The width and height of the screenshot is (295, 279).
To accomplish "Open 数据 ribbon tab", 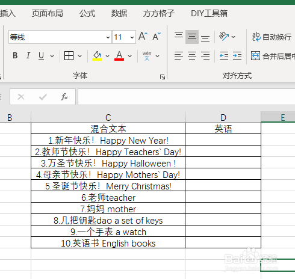I will tap(119, 13).
